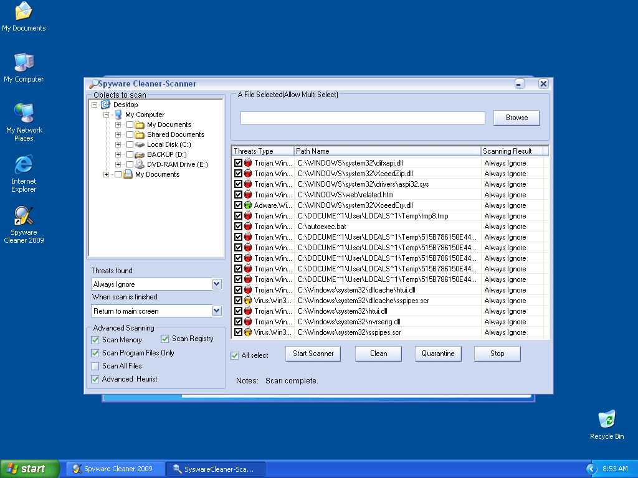This screenshot has width=638, height=478.
Task: Switch to Spyware Cleaner 2009 taskbar button
Action: point(116,469)
